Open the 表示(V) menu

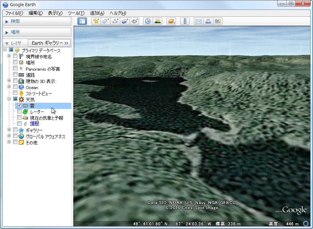click(55, 13)
